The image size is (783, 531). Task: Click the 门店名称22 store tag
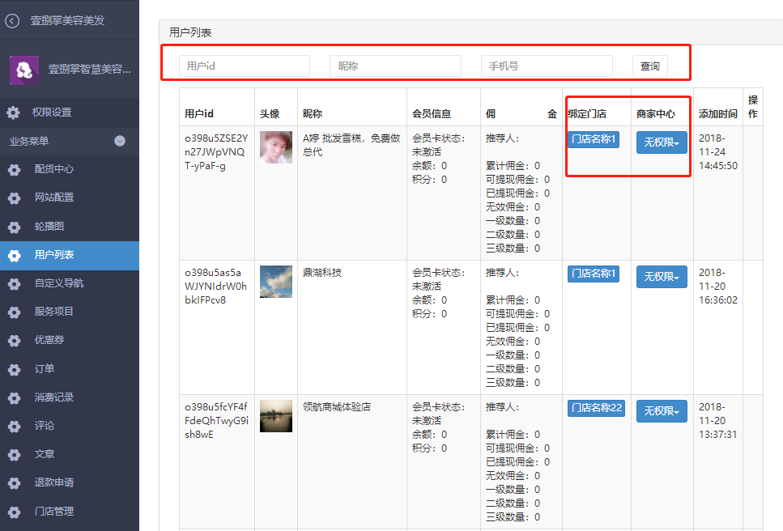[x=596, y=408]
